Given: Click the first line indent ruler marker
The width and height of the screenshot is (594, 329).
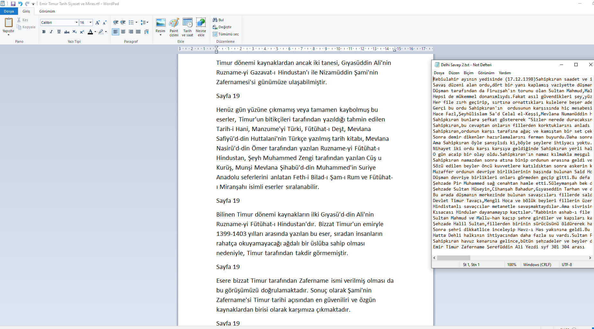Looking at the screenshot, I should click(x=216, y=47).
